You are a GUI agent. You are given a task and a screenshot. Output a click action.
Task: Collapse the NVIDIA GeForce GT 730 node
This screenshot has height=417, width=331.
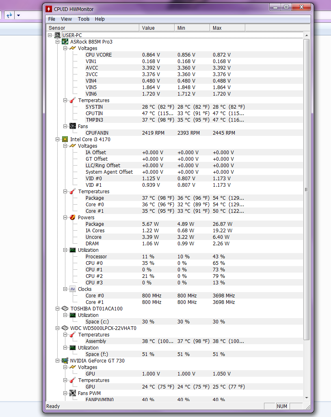coord(57,360)
